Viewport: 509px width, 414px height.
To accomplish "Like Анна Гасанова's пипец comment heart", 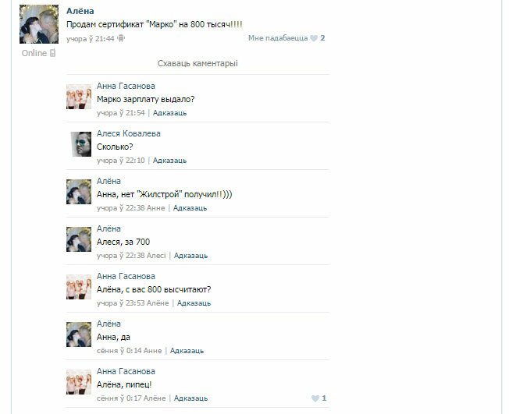I will pyautogui.click(x=315, y=398).
